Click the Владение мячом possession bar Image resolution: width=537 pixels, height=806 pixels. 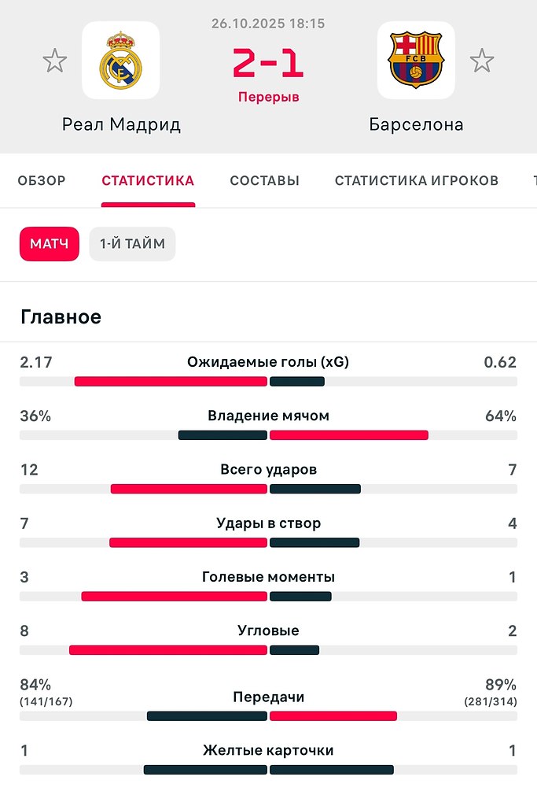(268, 435)
